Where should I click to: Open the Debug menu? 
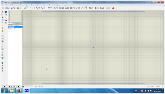[39, 5]
